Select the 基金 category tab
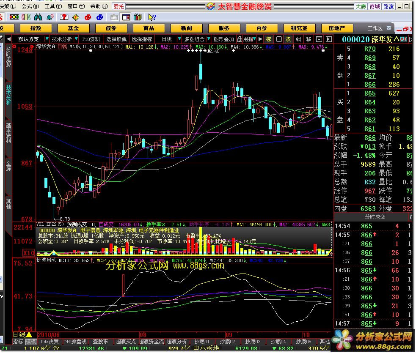The image size is (416, 353). click(x=74, y=28)
